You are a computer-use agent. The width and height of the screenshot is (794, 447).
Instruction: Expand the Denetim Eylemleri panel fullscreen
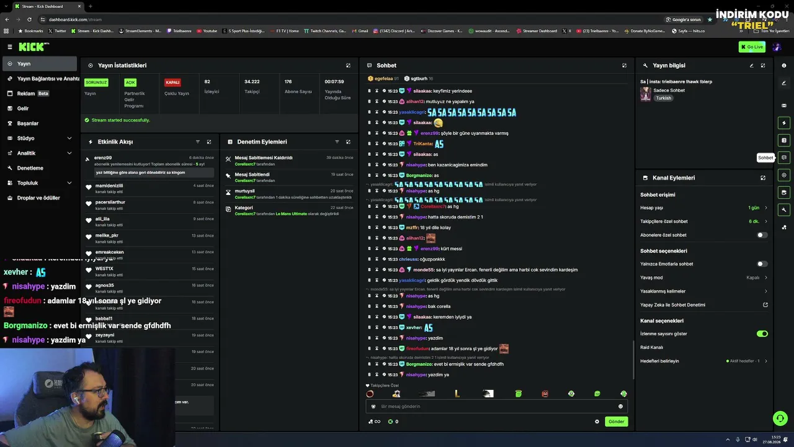(x=348, y=142)
